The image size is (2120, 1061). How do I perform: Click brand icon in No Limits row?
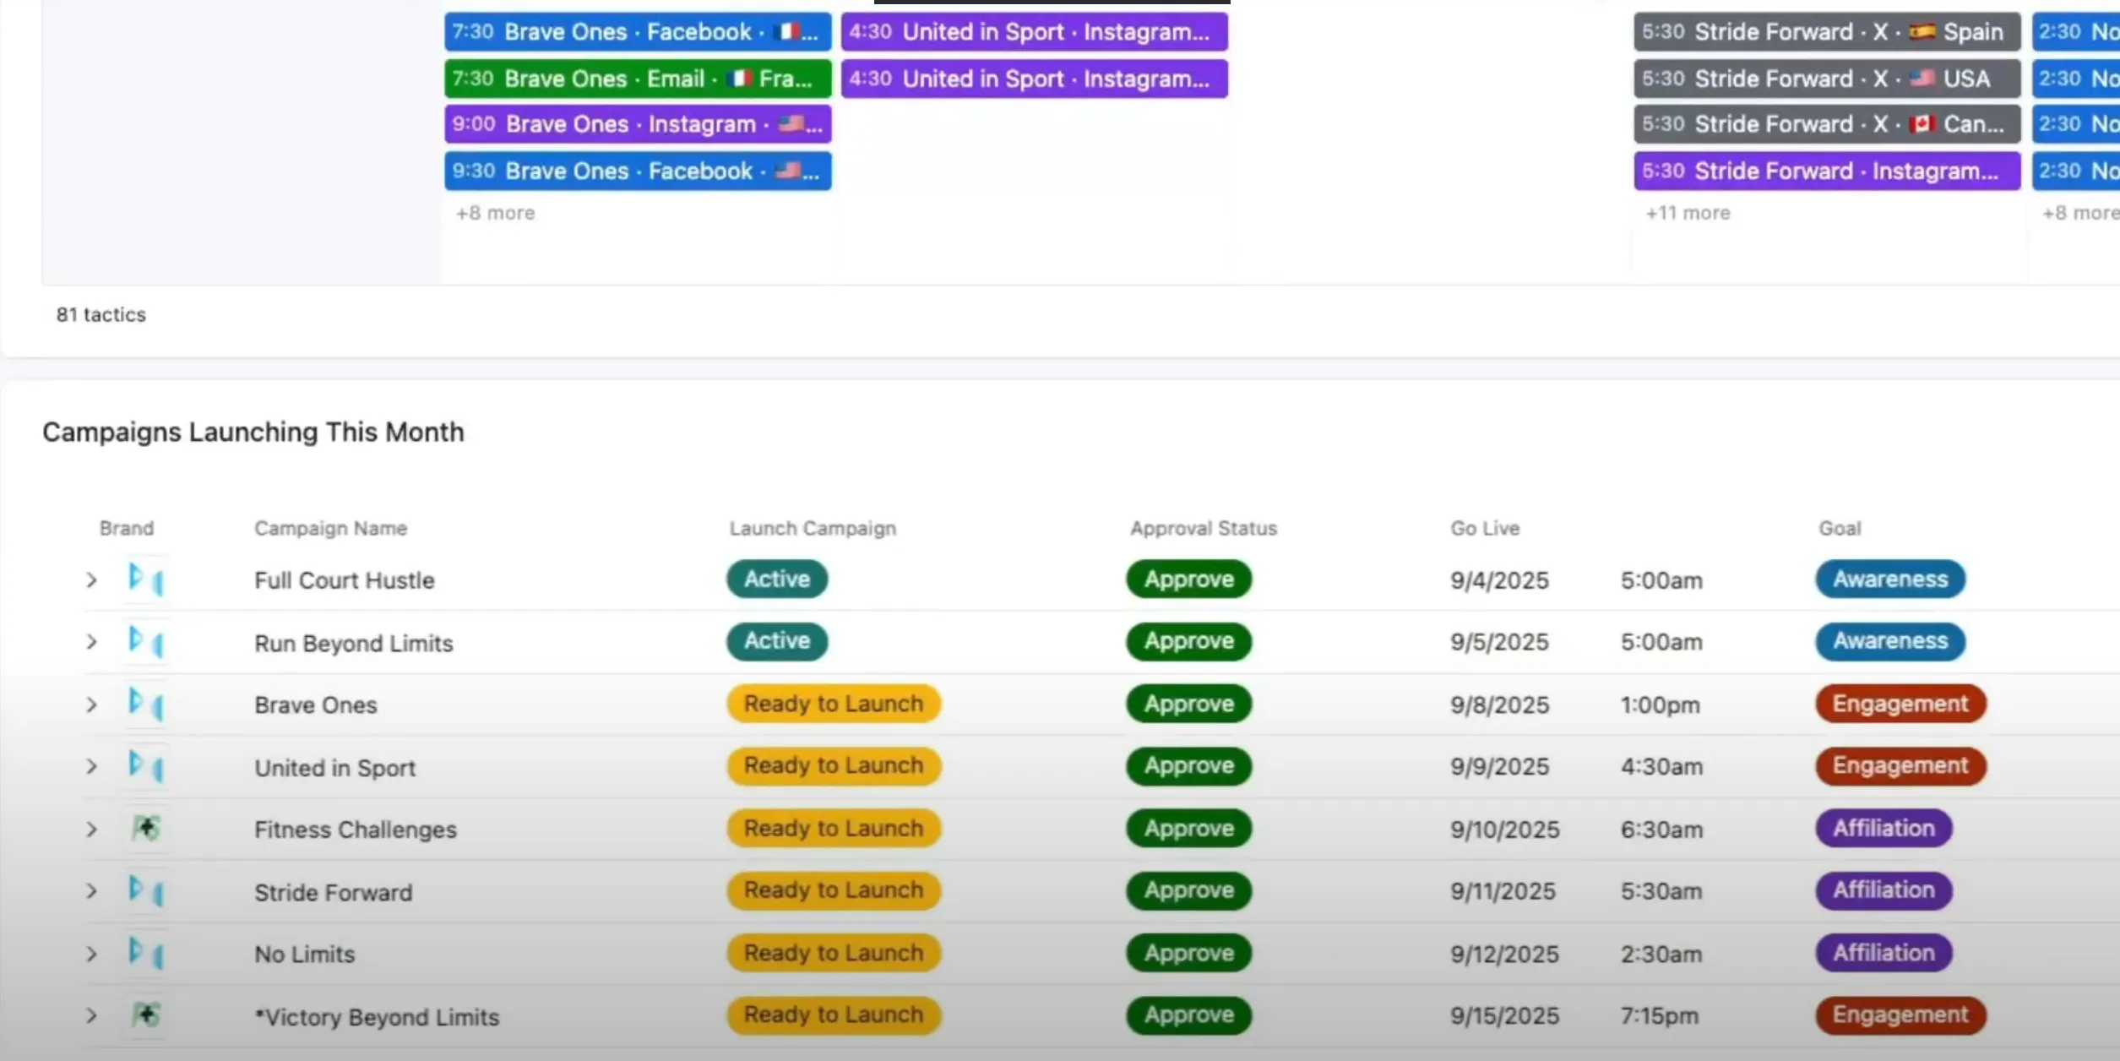click(145, 953)
